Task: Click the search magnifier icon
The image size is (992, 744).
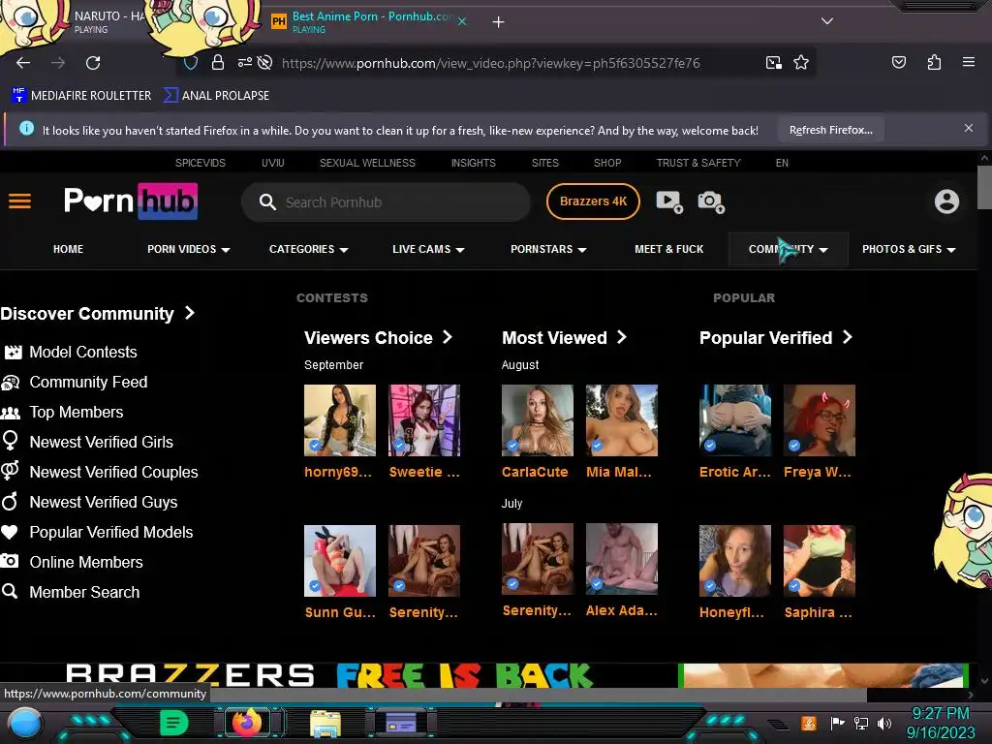Action: (x=267, y=202)
